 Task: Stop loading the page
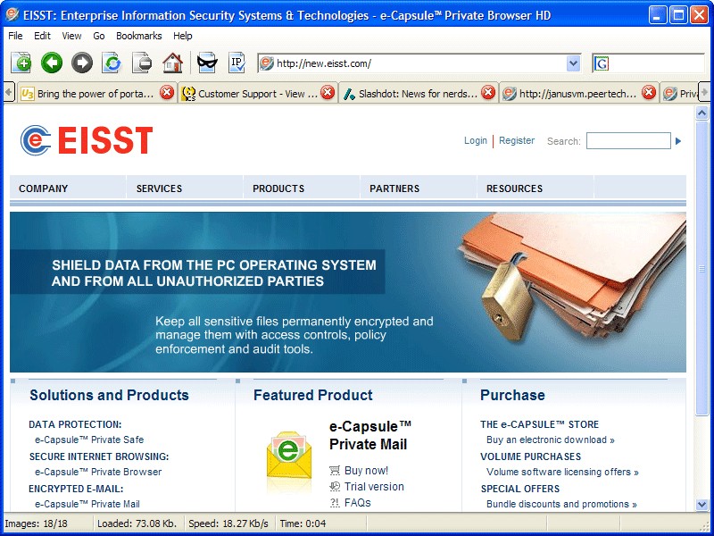coord(143,63)
